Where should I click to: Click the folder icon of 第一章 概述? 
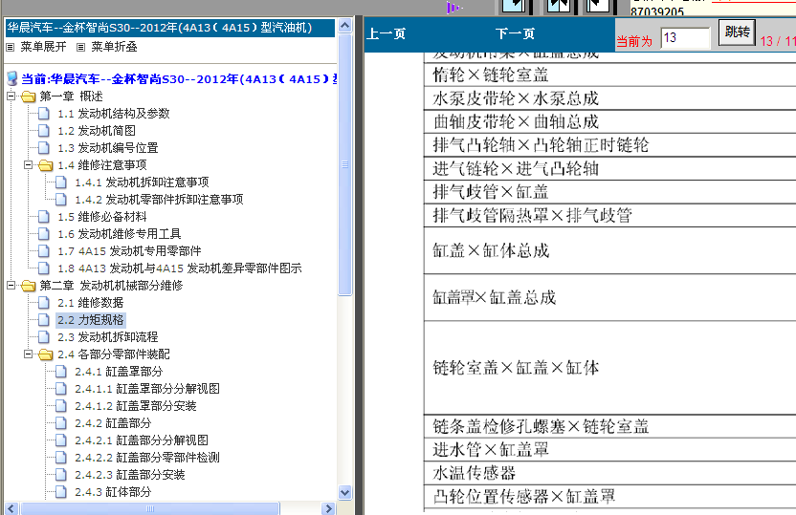point(29,97)
